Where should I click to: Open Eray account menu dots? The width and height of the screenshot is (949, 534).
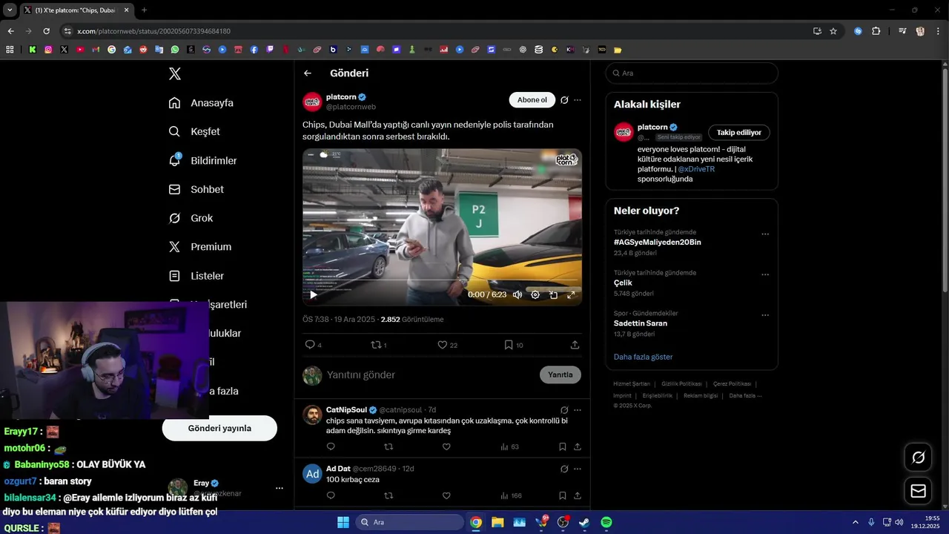pos(280,488)
